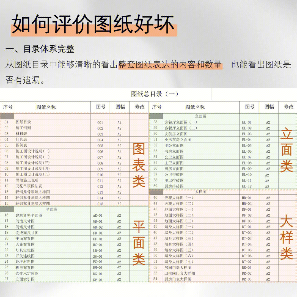Select the cell "厨房门表大样图"
The image size is (297, 297).
click(x=178, y=279)
